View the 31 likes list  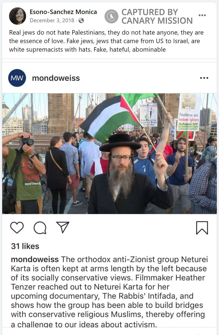coord(25,246)
